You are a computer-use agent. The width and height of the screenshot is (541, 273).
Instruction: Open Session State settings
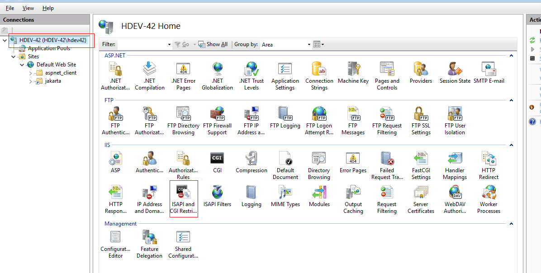point(455,73)
